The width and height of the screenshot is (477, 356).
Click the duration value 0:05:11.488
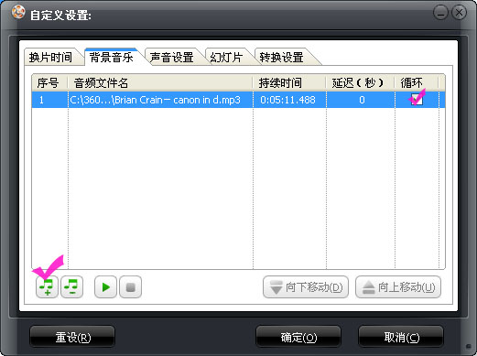pos(287,100)
